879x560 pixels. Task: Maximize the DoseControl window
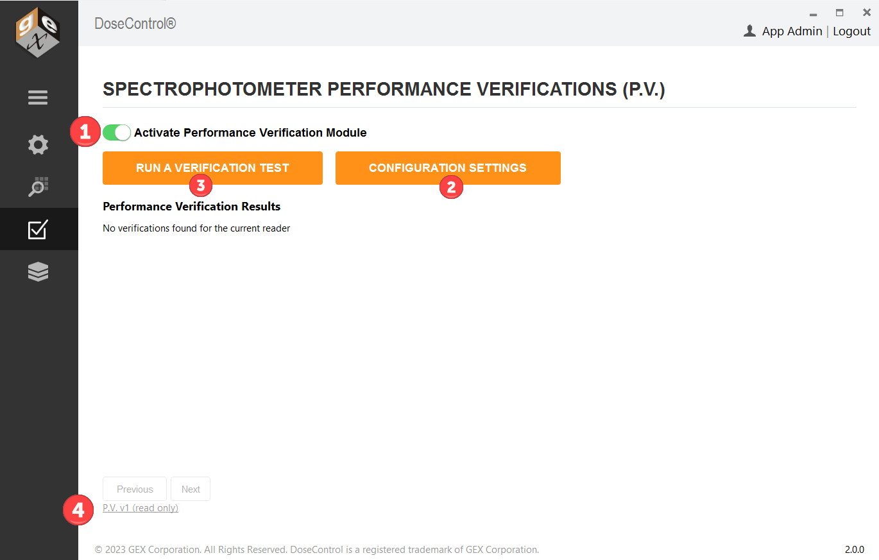[x=839, y=12]
